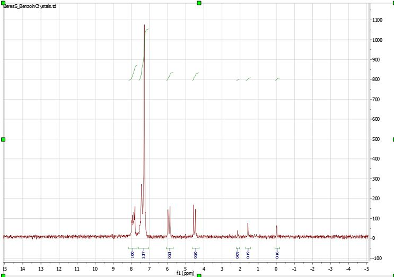Image resolution: width=394 pixels, height=277 pixels.
Task: Click the green handle at top center
Action: [199, 3]
